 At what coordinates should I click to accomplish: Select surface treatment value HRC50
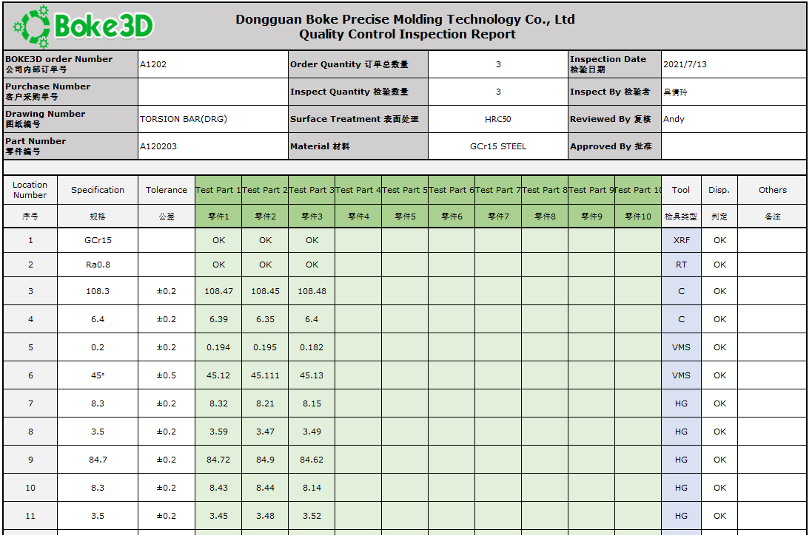pyautogui.click(x=497, y=119)
